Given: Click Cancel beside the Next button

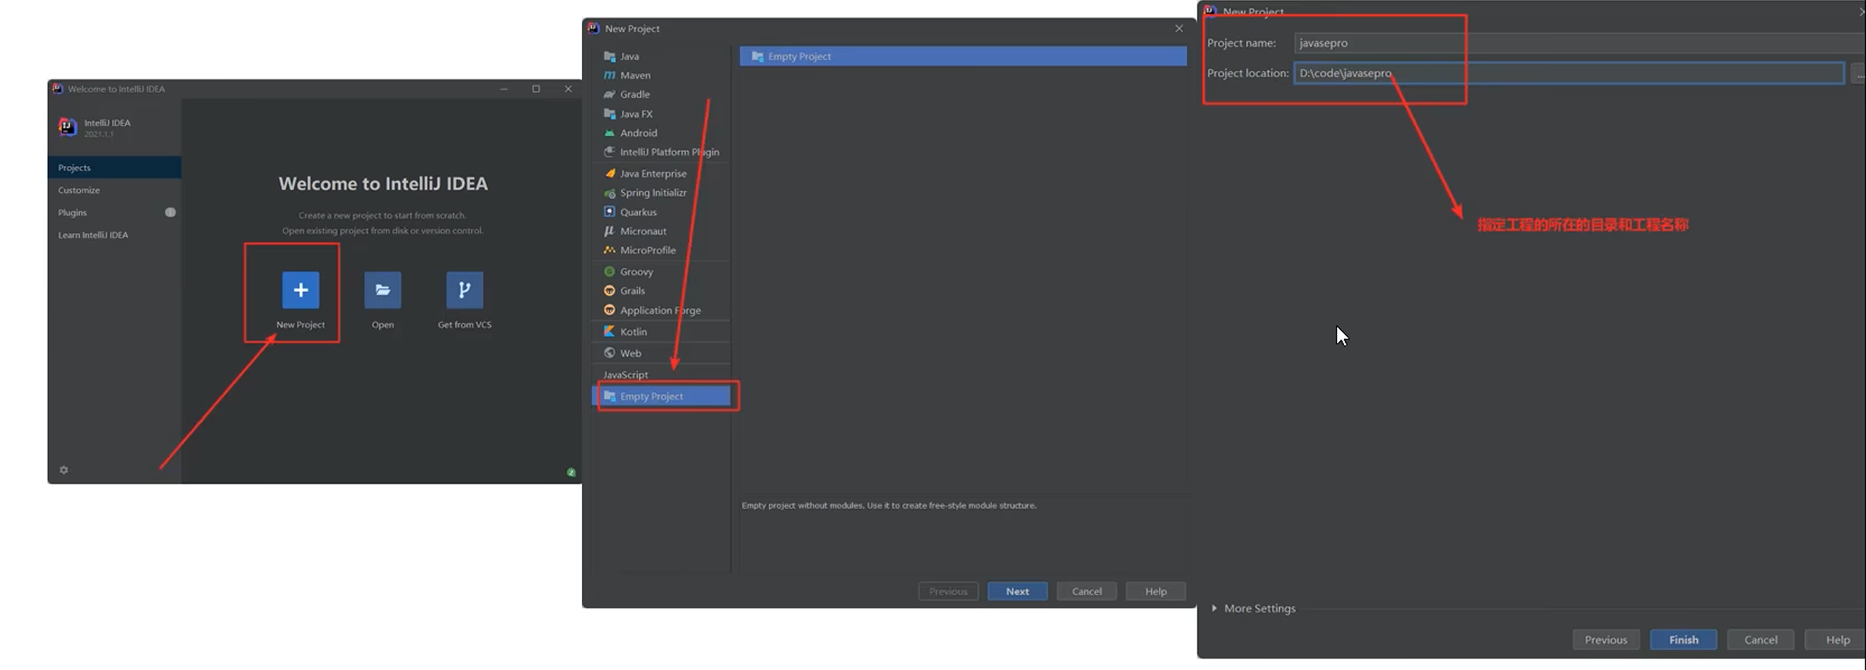Looking at the screenshot, I should tap(1087, 591).
